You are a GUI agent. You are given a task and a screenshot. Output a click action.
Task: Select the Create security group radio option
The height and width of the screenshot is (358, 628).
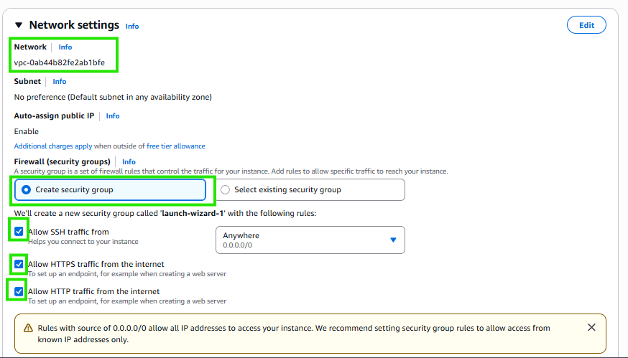(110, 190)
